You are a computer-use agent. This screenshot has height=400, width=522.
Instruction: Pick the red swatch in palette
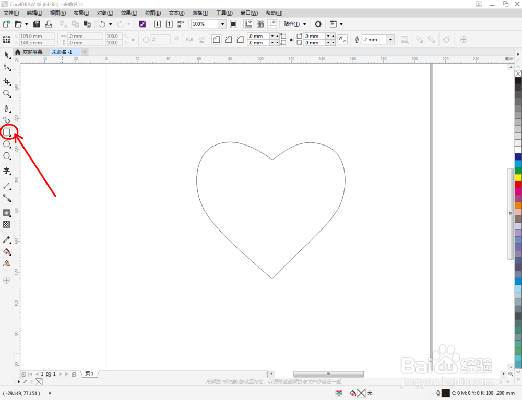518,184
